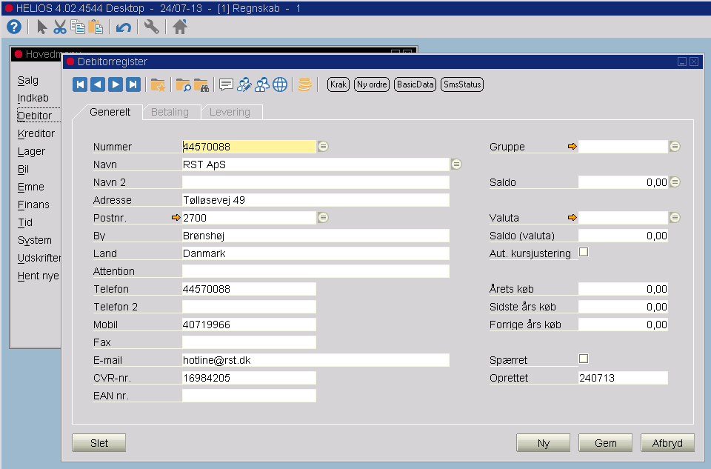Go to the previous debitor record
The image size is (711, 469).
tap(98, 84)
